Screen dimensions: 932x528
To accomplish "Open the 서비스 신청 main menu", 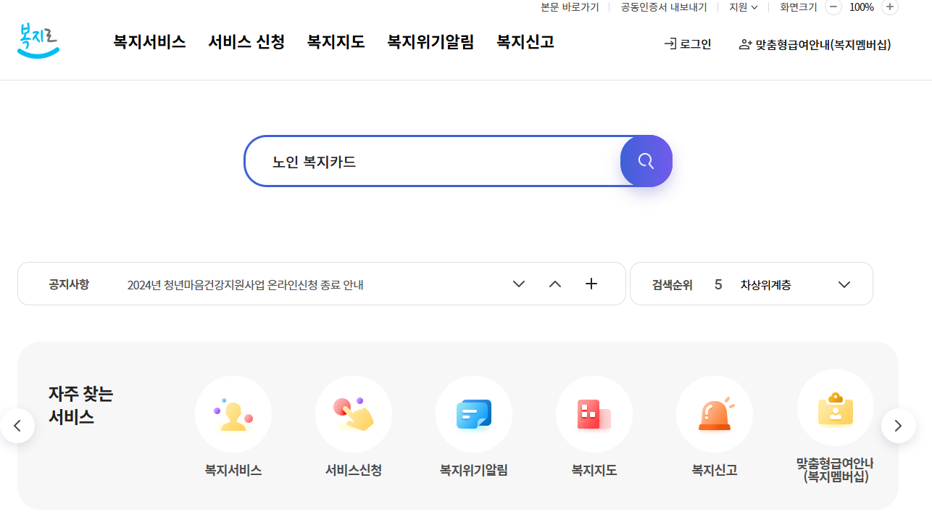I will [246, 42].
